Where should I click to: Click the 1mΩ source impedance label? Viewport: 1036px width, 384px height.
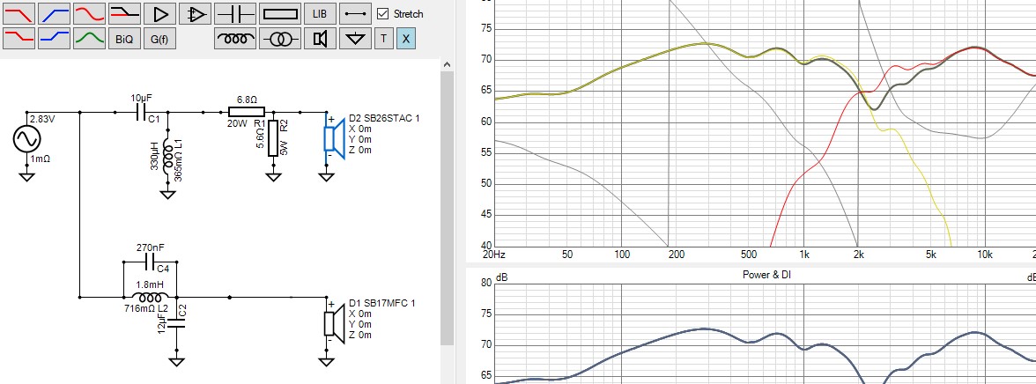click(x=41, y=159)
